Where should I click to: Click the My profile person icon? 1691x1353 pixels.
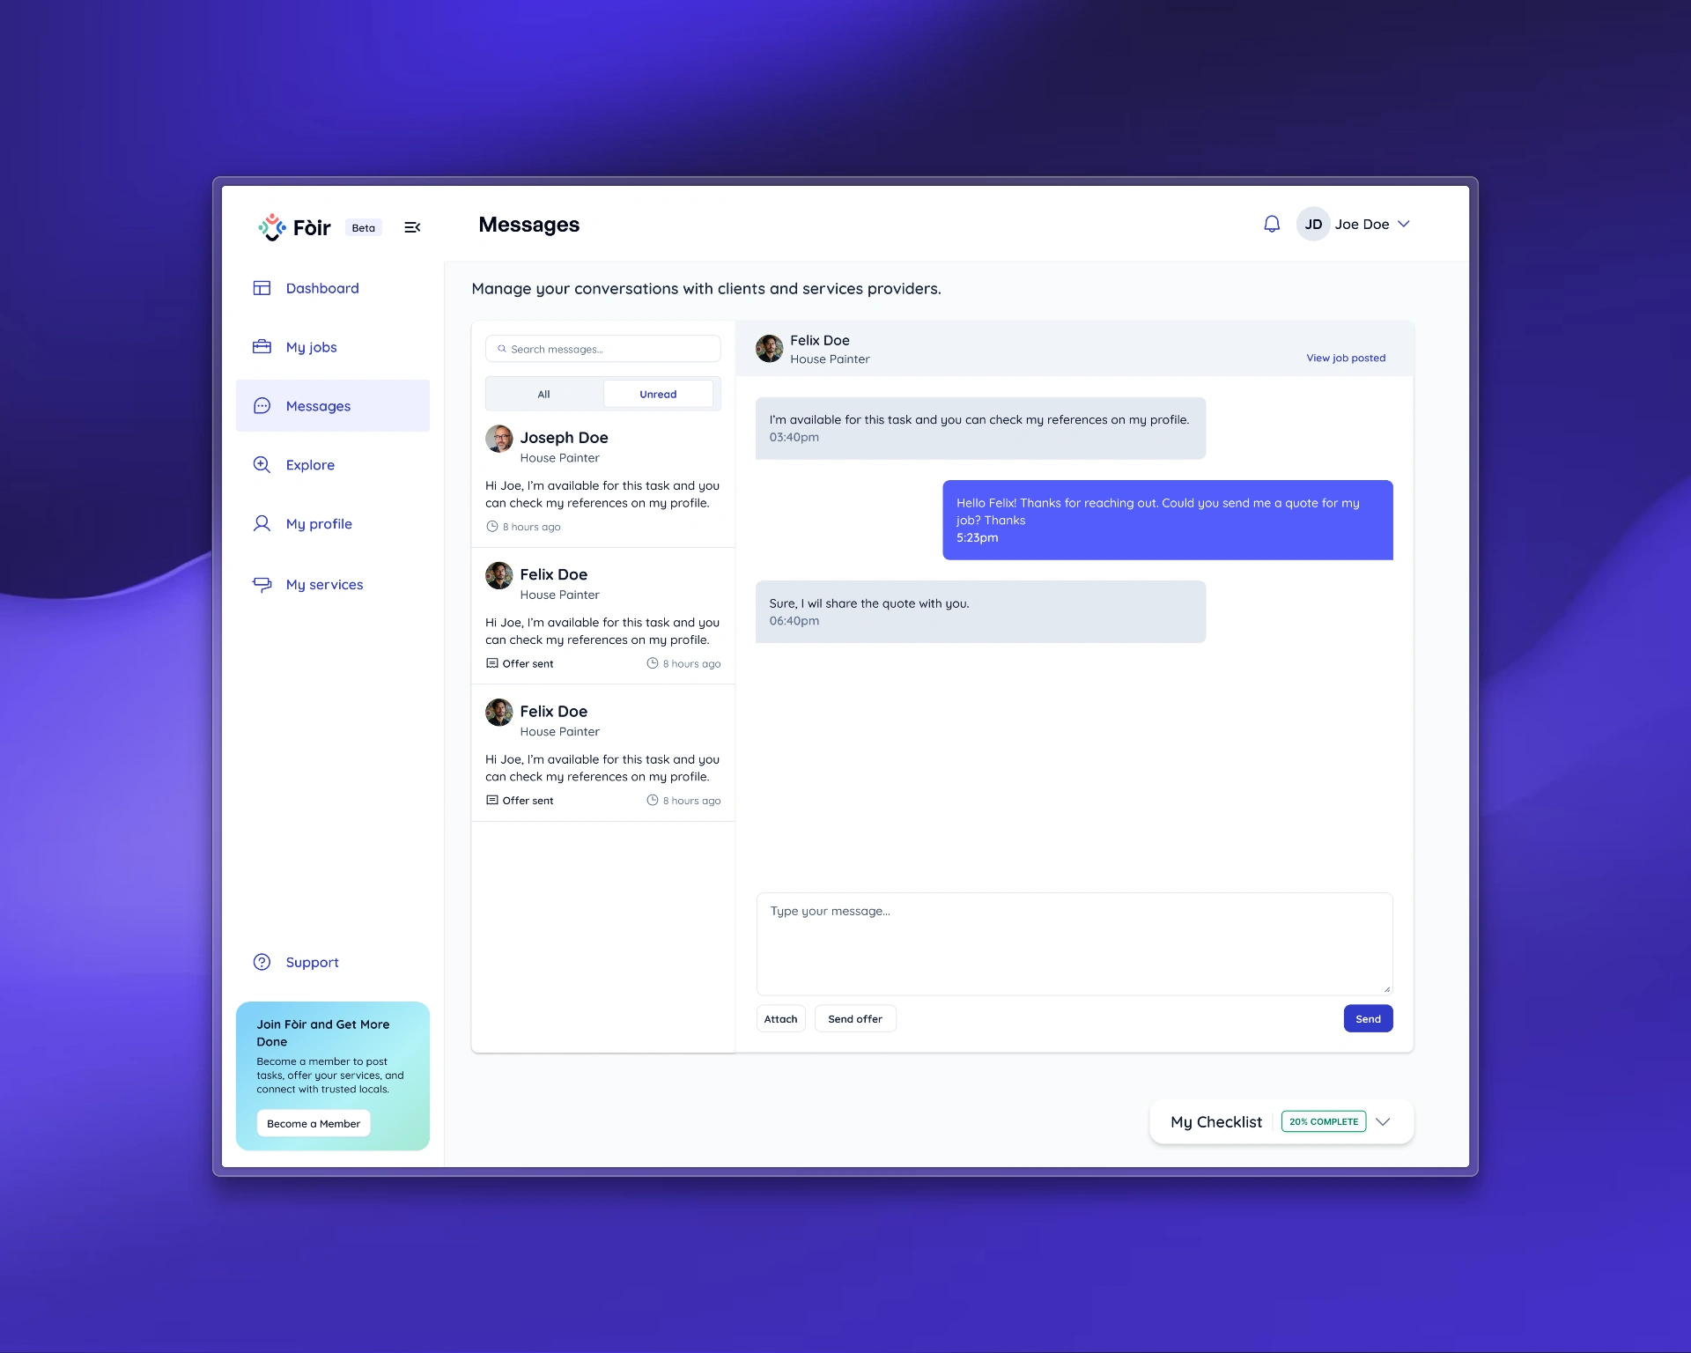pyautogui.click(x=262, y=524)
